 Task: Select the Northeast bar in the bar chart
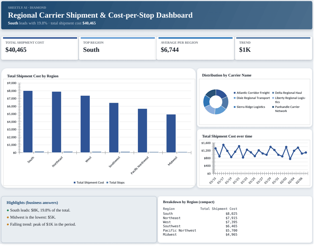(56, 122)
